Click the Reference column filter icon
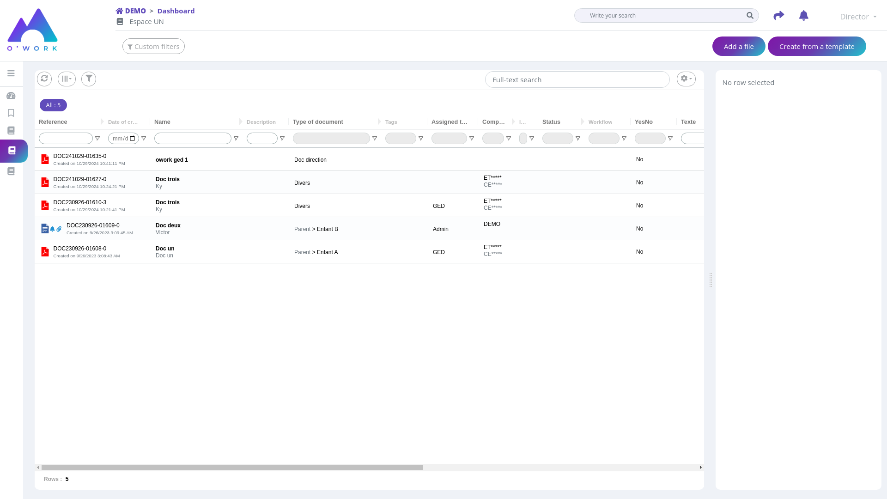Viewport: 887px width, 499px height. pyautogui.click(x=97, y=139)
